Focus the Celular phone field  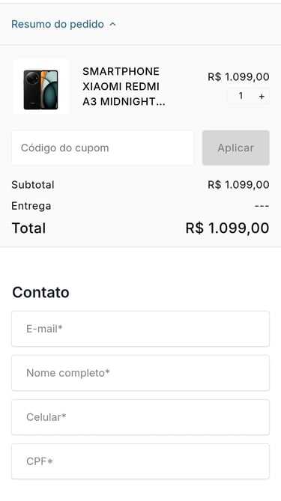tap(140, 417)
